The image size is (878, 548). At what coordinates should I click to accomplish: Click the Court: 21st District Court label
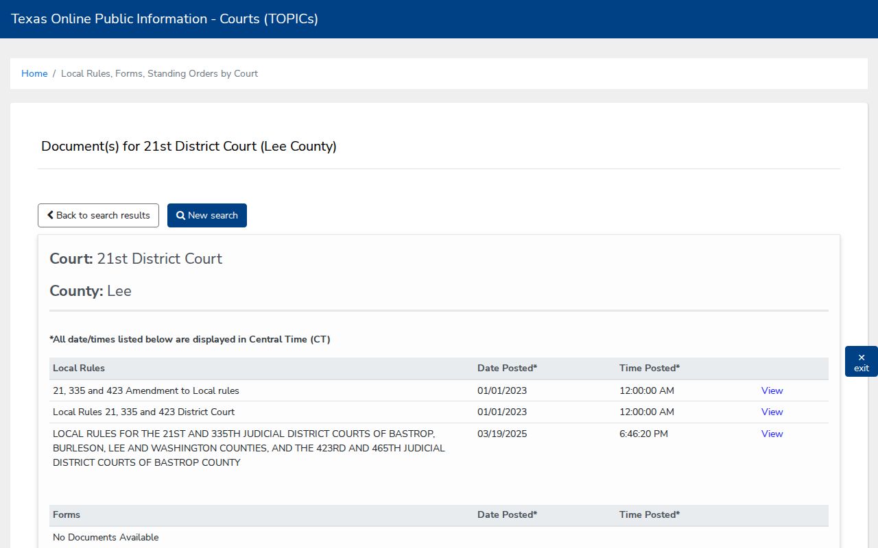click(x=136, y=258)
